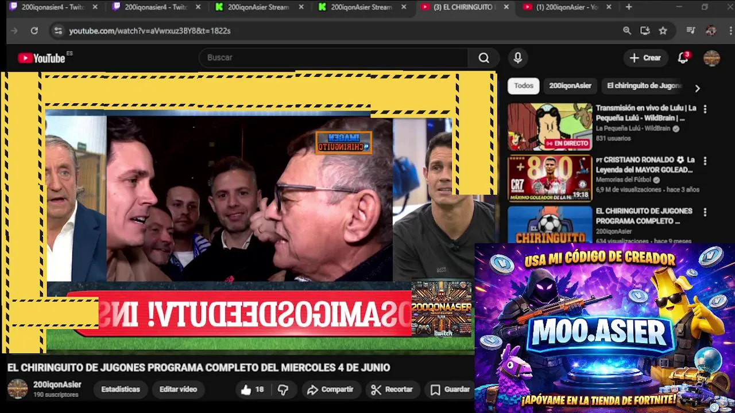735x413 pixels.
Task: Dislike the video with thumbs down
Action: 283,389
